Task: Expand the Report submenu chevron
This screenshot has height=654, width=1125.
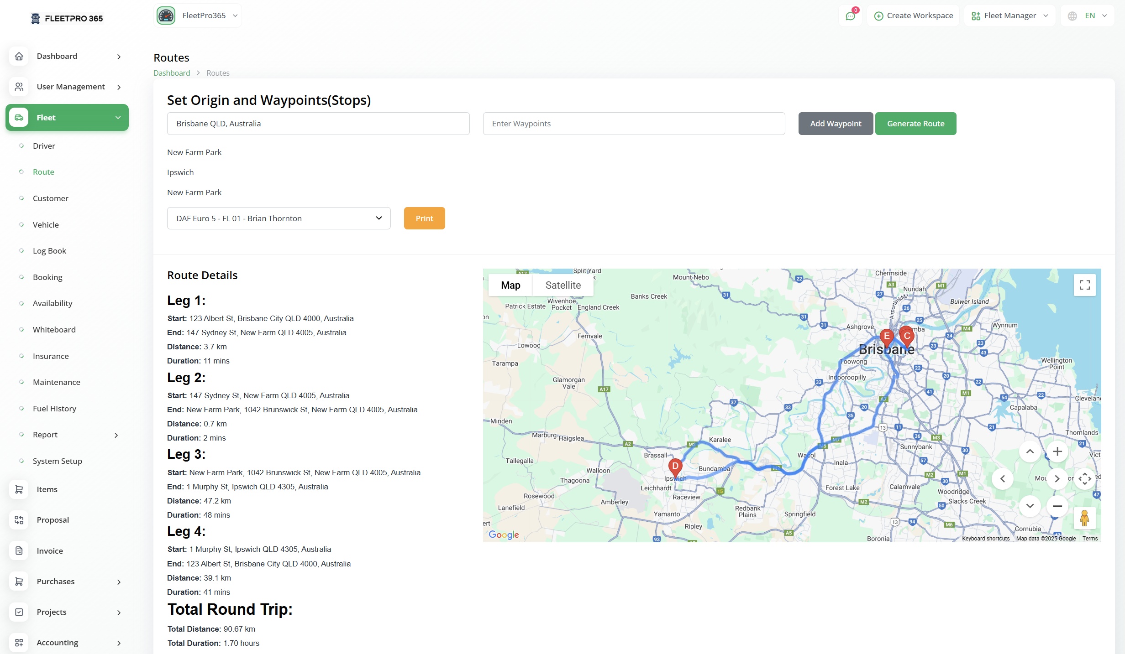Action: [x=116, y=435]
